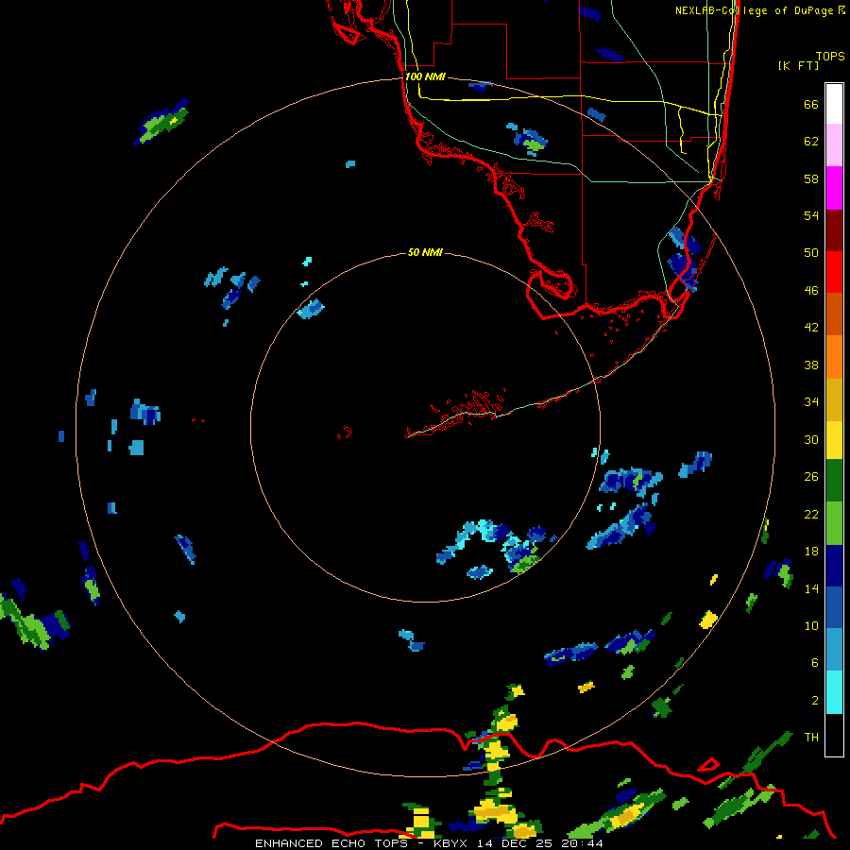Click the gold legend color block
850x850 pixels.
(x=834, y=399)
